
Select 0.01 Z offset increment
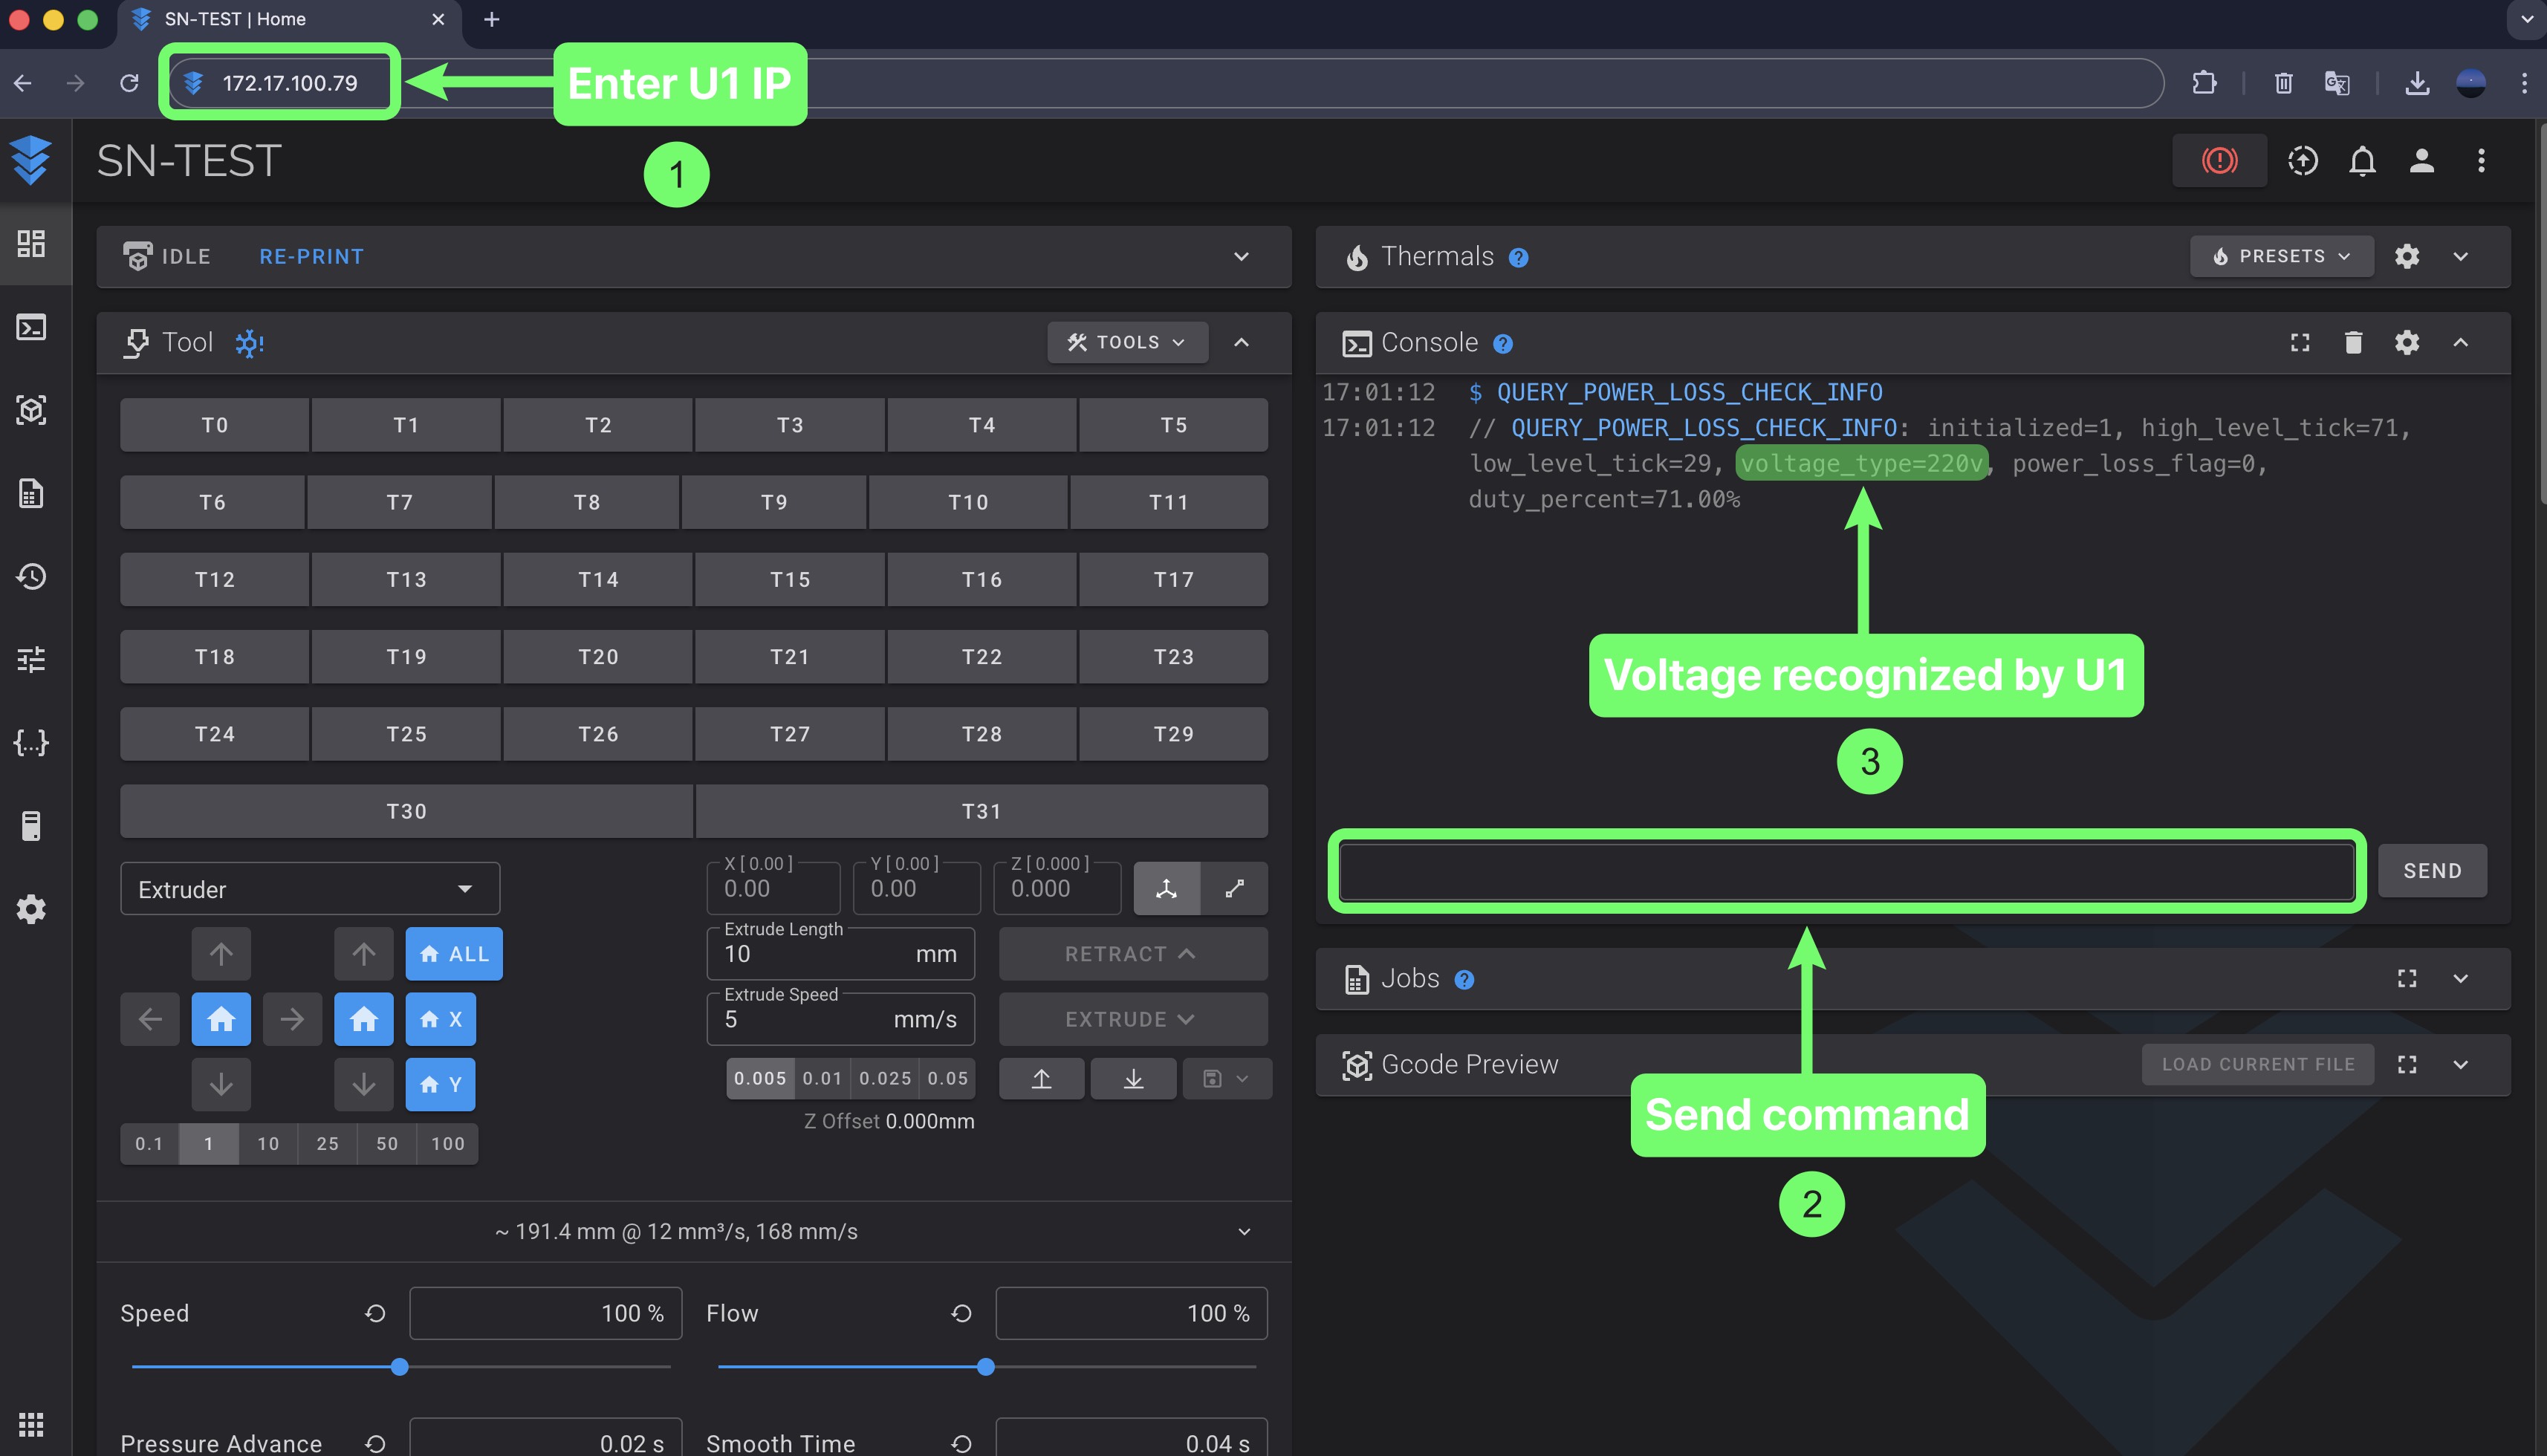coord(822,1078)
